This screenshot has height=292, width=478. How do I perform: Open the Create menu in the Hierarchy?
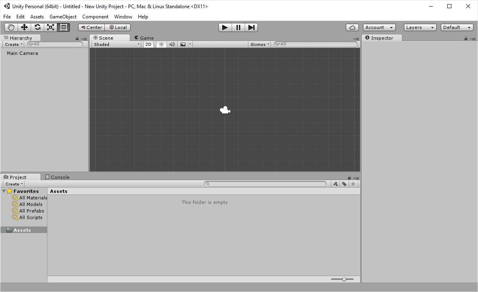click(13, 44)
